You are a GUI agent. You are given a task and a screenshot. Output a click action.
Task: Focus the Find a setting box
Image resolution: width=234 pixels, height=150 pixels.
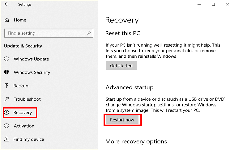point(45,33)
